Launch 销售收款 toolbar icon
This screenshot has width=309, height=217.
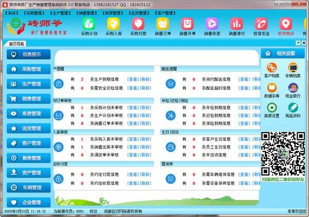(212, 27)
